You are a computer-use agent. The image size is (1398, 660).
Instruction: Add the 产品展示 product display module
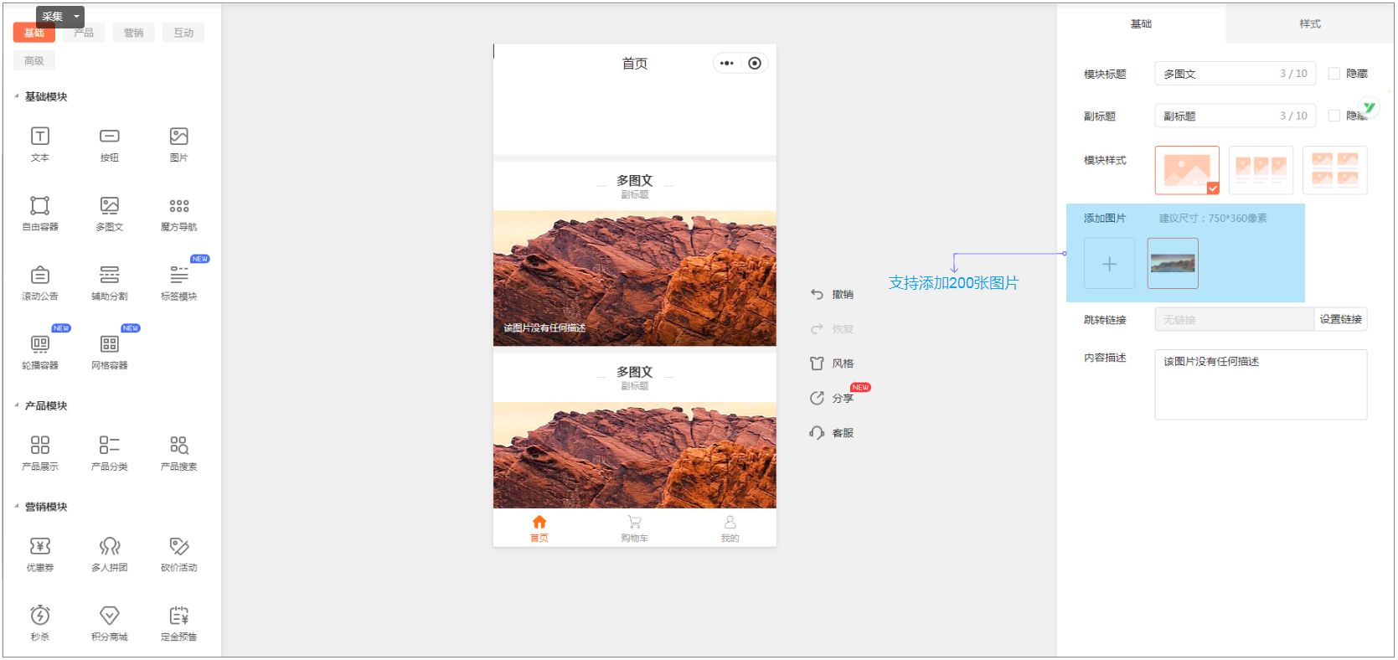[40, 445]
